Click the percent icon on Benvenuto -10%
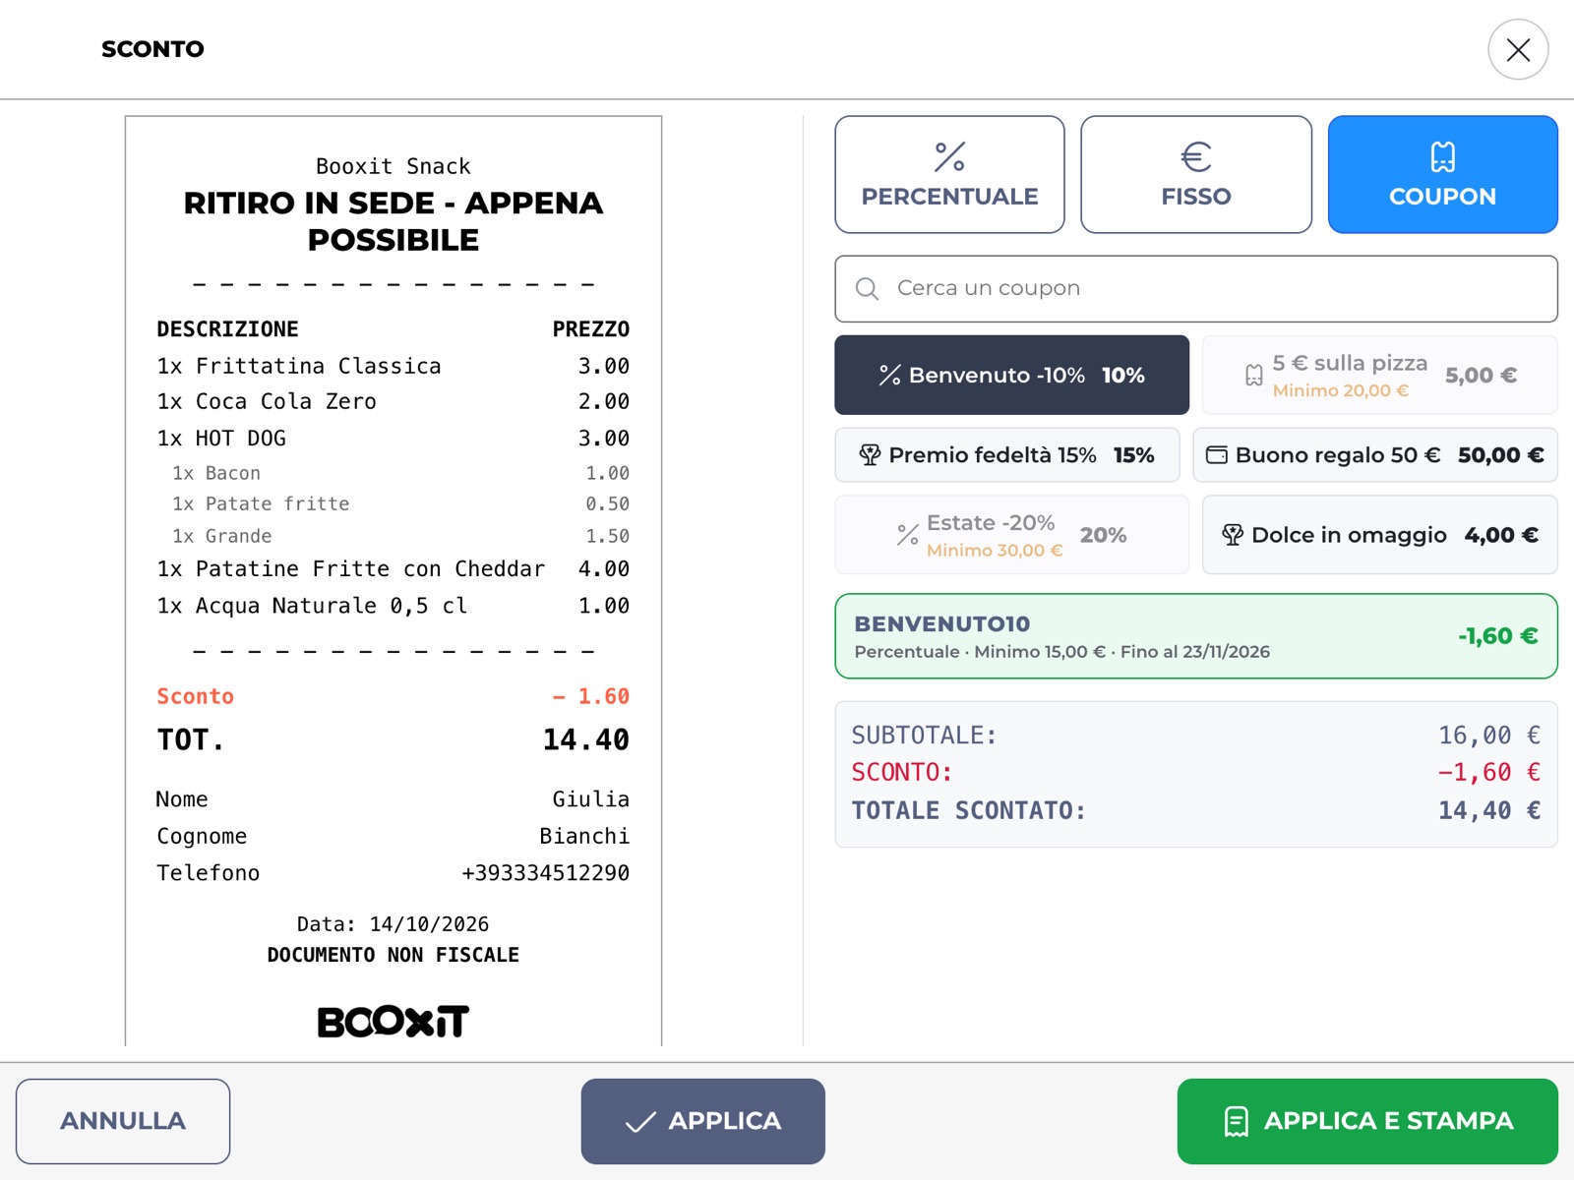This screenshot has height=1180, width=1574. [x=890, y=375]
